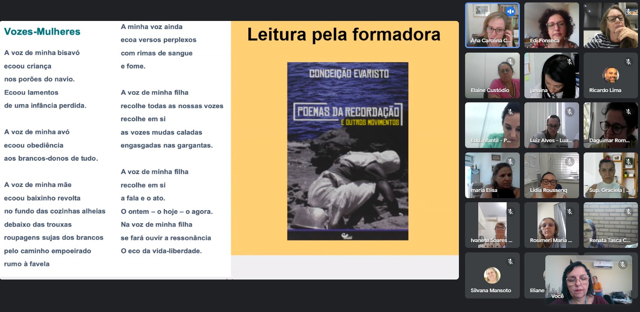Click Silvana Mansoto's profile avatar
The height and width of the screenshot is (312, 640).
492,275
